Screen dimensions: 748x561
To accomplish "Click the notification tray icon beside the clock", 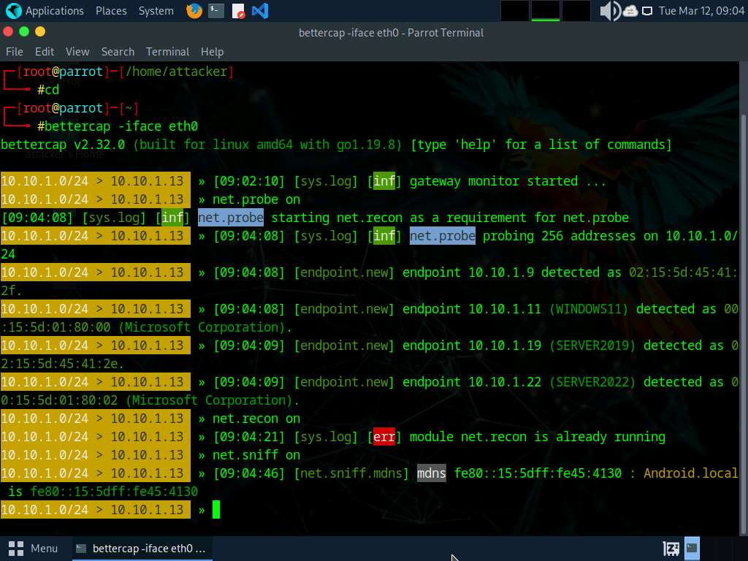I will 646,11.
